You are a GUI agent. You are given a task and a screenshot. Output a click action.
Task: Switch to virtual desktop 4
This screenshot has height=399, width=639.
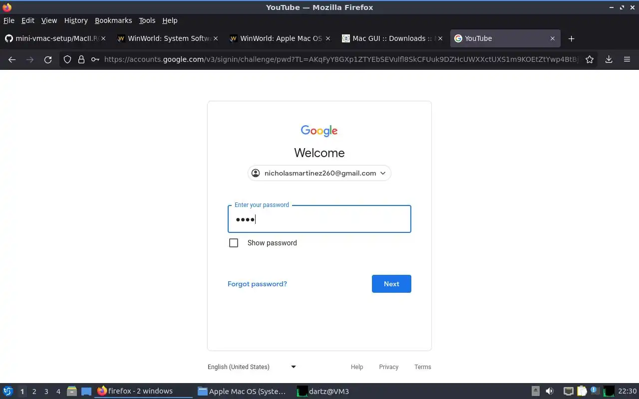(58, 392)
